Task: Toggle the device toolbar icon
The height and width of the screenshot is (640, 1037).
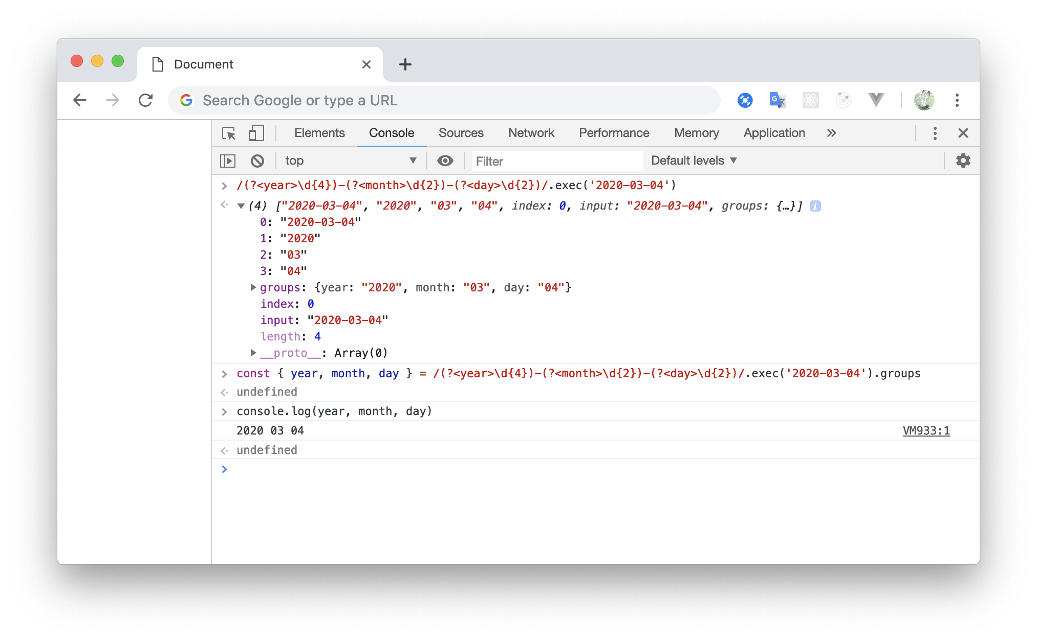Action: click(256, 133)
